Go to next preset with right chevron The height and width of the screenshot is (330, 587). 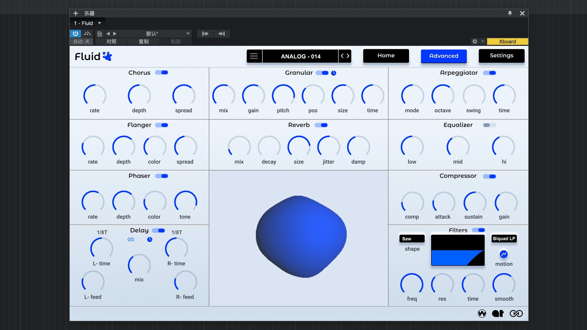(348, 56)
